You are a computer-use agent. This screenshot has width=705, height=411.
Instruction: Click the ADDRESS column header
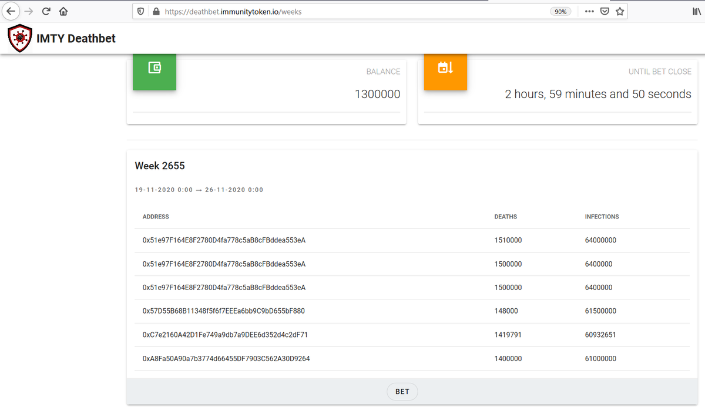[156, 217]
